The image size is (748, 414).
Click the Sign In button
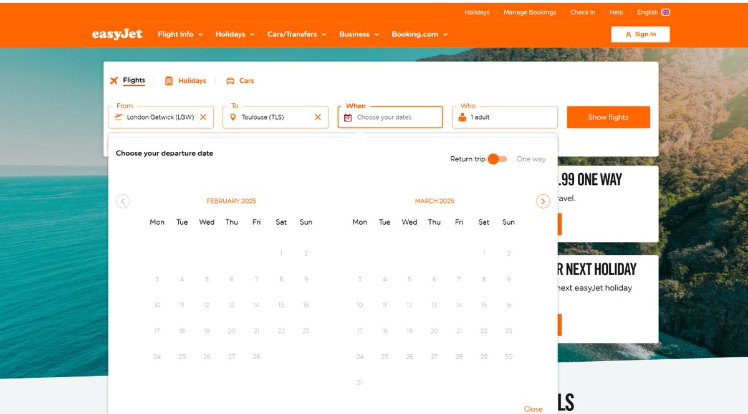tap(640, 34)
